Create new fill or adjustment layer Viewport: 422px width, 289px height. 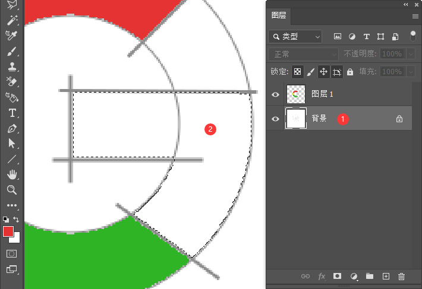pos(354,277)
